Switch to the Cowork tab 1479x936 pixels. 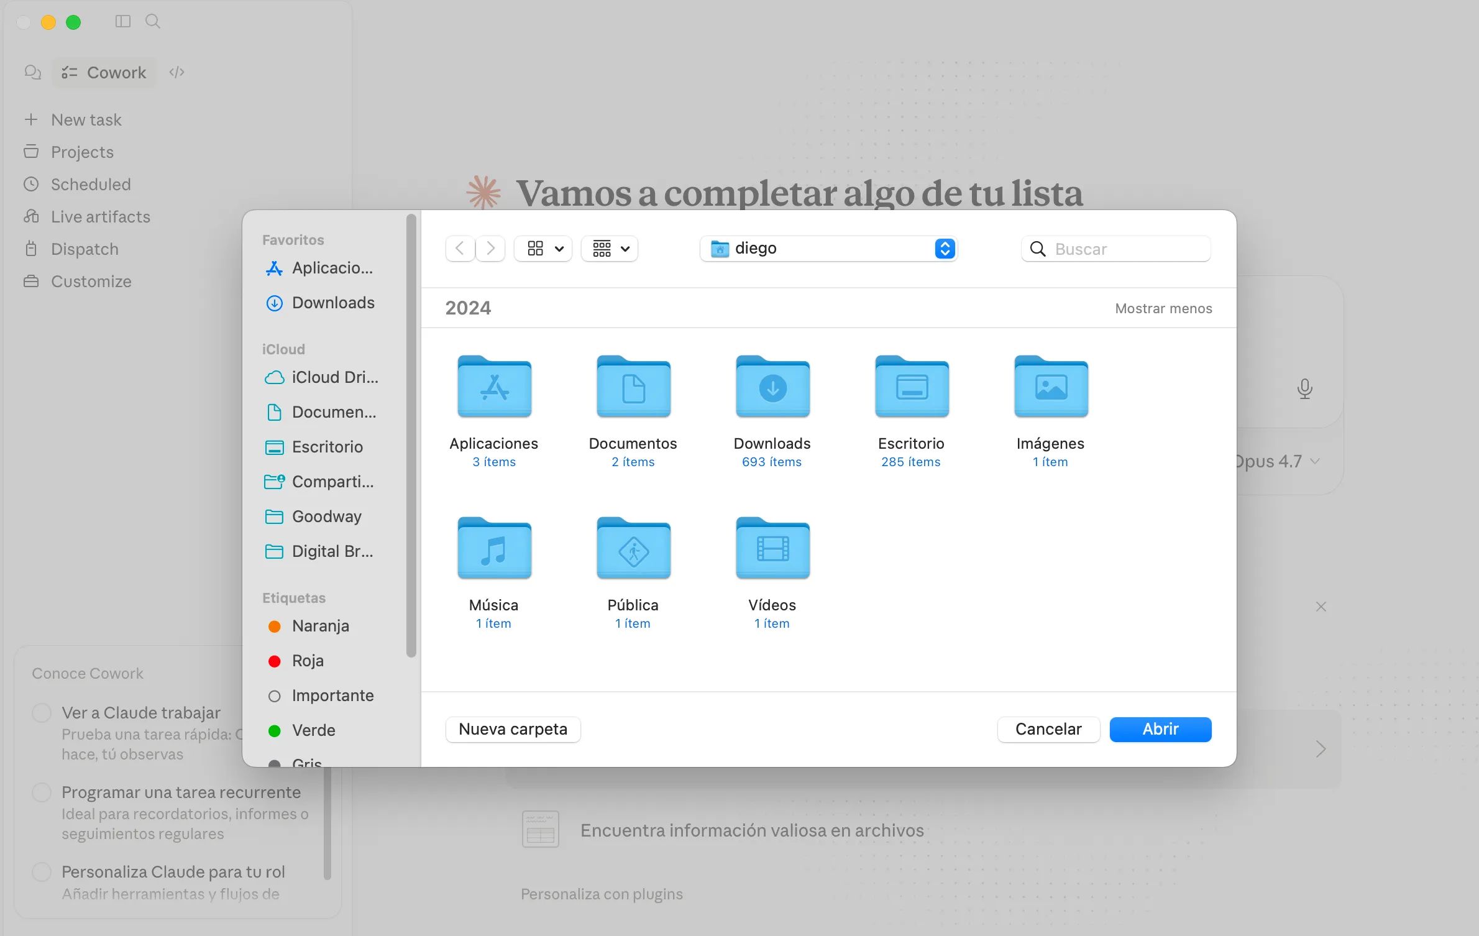tap(104, 73)
